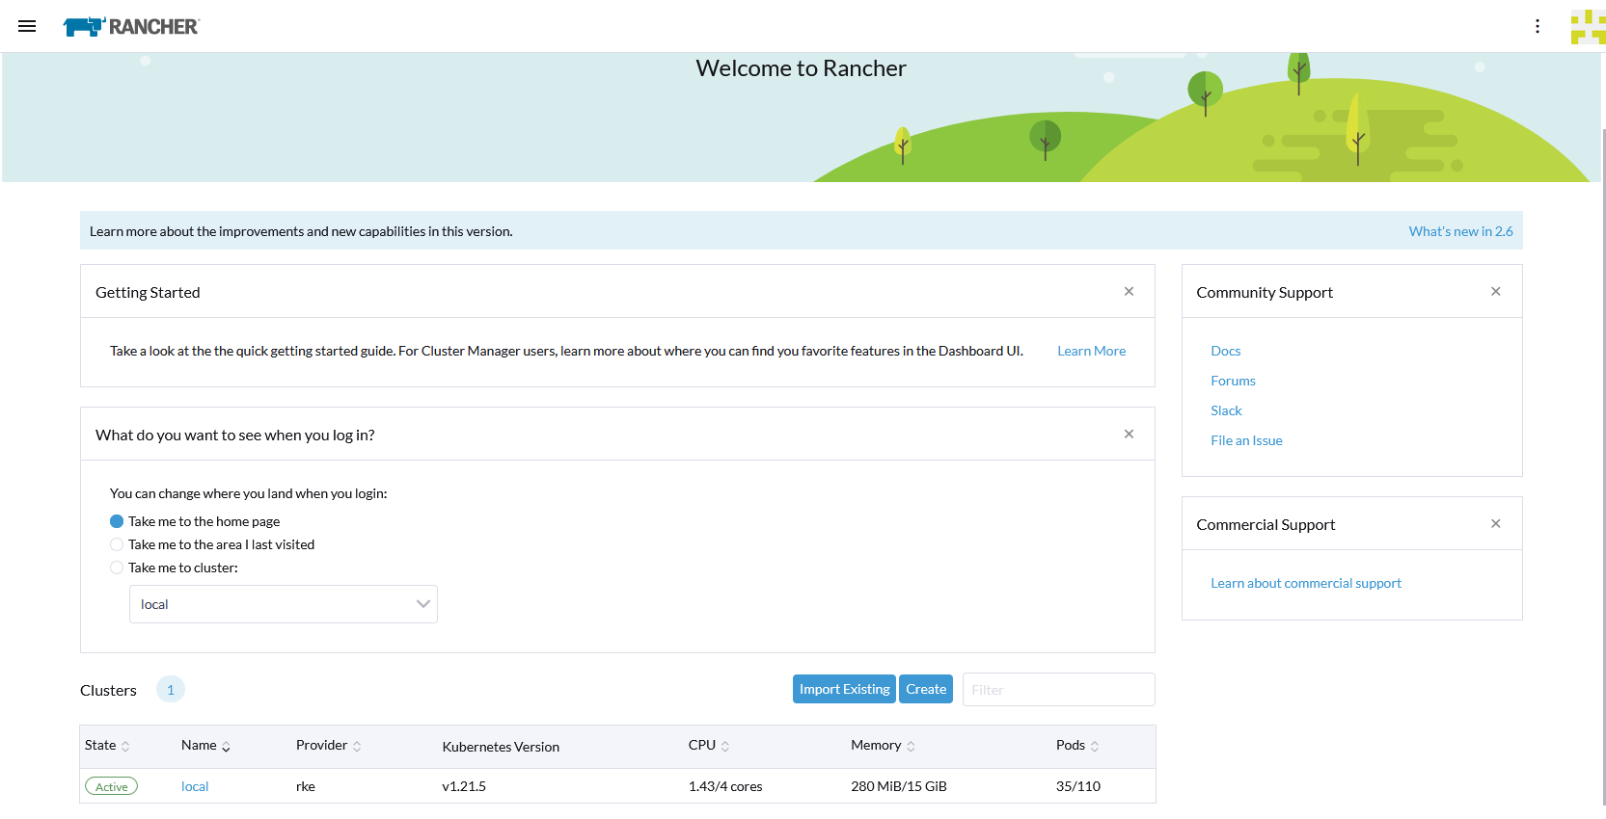Sort clusters by Provider column
The width and height of the screenshot is (1606, 819).
click(328, 746)
